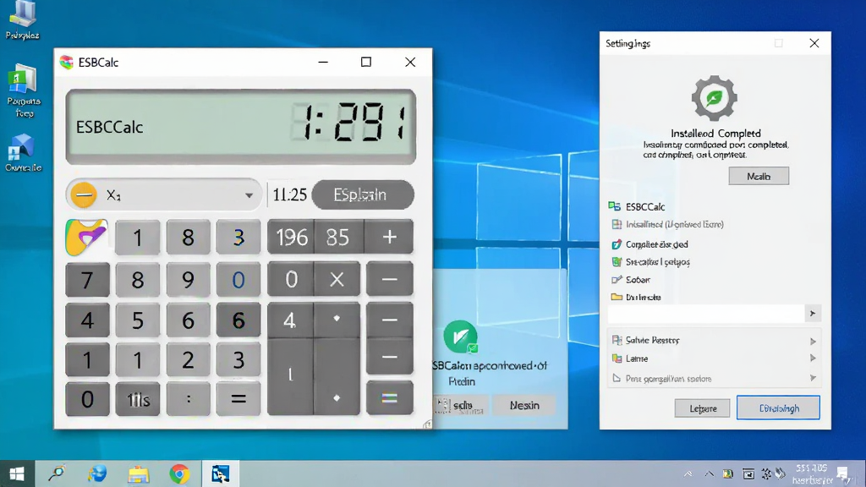Expand the Laime row arrow
866x487 pixels.
click(x=813, y=358)
